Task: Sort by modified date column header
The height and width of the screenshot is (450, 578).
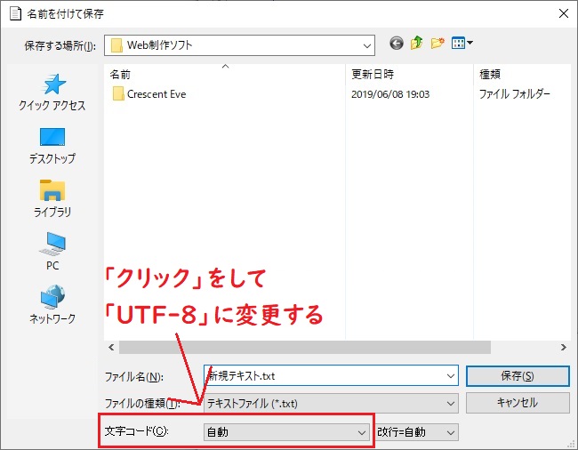Action: click(x=373, y=73)
